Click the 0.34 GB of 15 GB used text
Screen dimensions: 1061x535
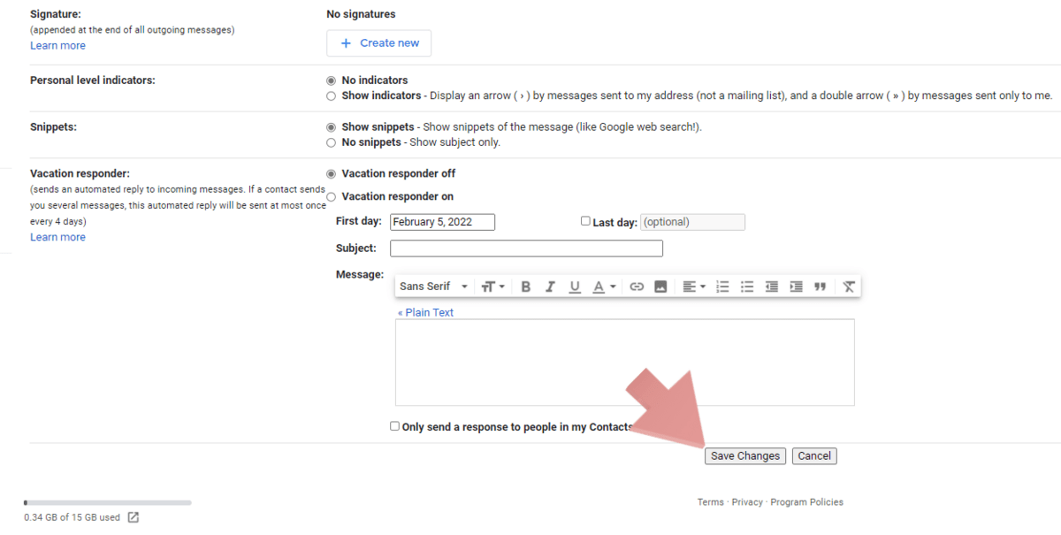[73, 517]
